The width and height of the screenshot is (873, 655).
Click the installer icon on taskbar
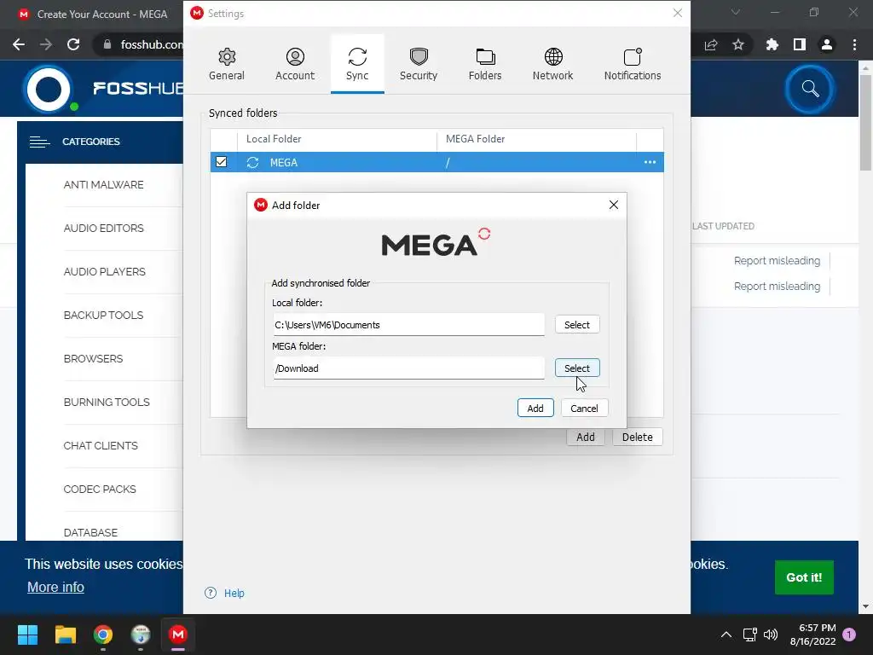[141, 635]
